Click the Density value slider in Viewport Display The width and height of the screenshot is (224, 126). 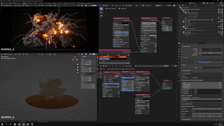210,53
